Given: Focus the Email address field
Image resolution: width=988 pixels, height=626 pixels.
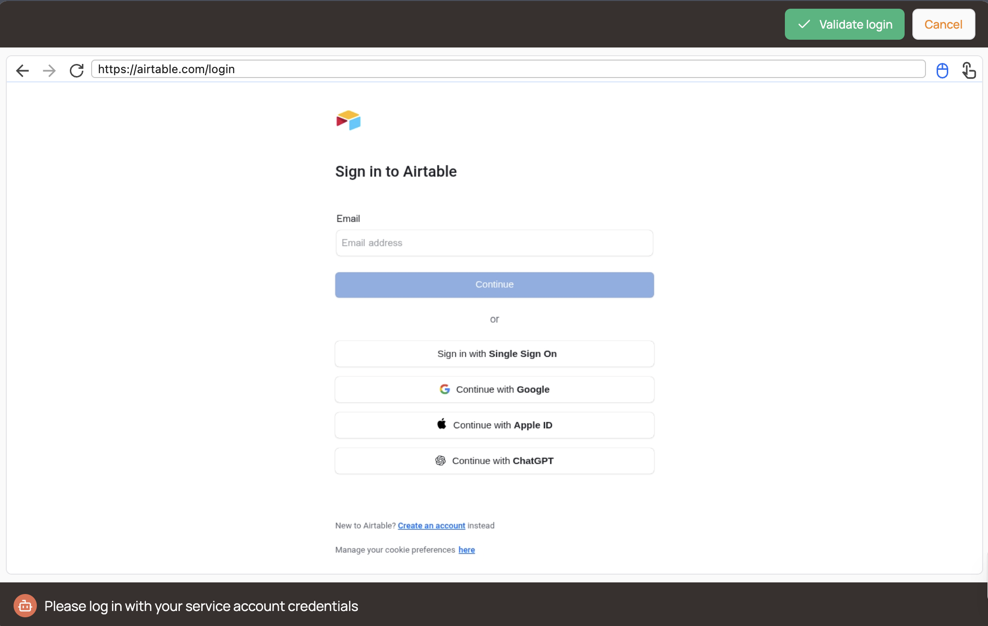Looking at the screenshot, I should (x=494, y=243).
